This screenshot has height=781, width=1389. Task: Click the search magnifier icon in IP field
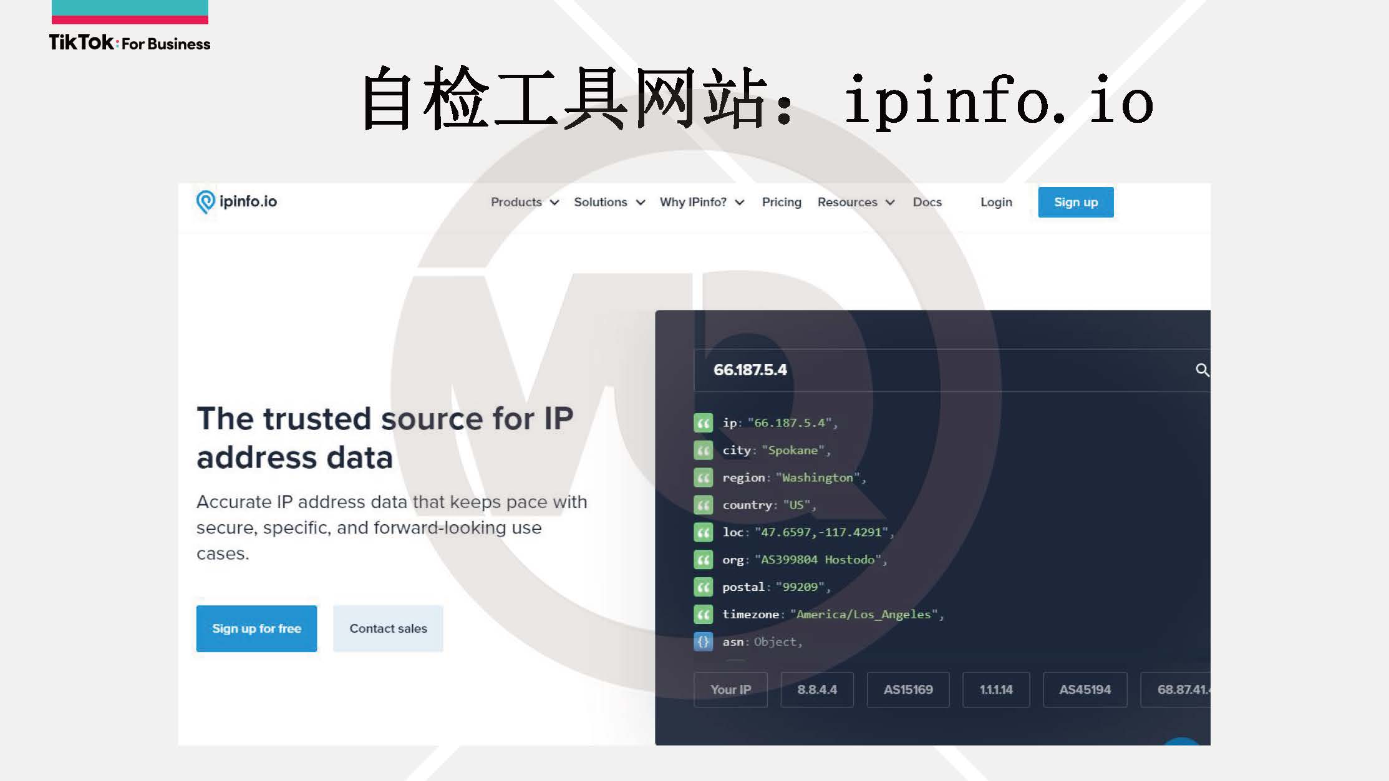[1202, 370]
